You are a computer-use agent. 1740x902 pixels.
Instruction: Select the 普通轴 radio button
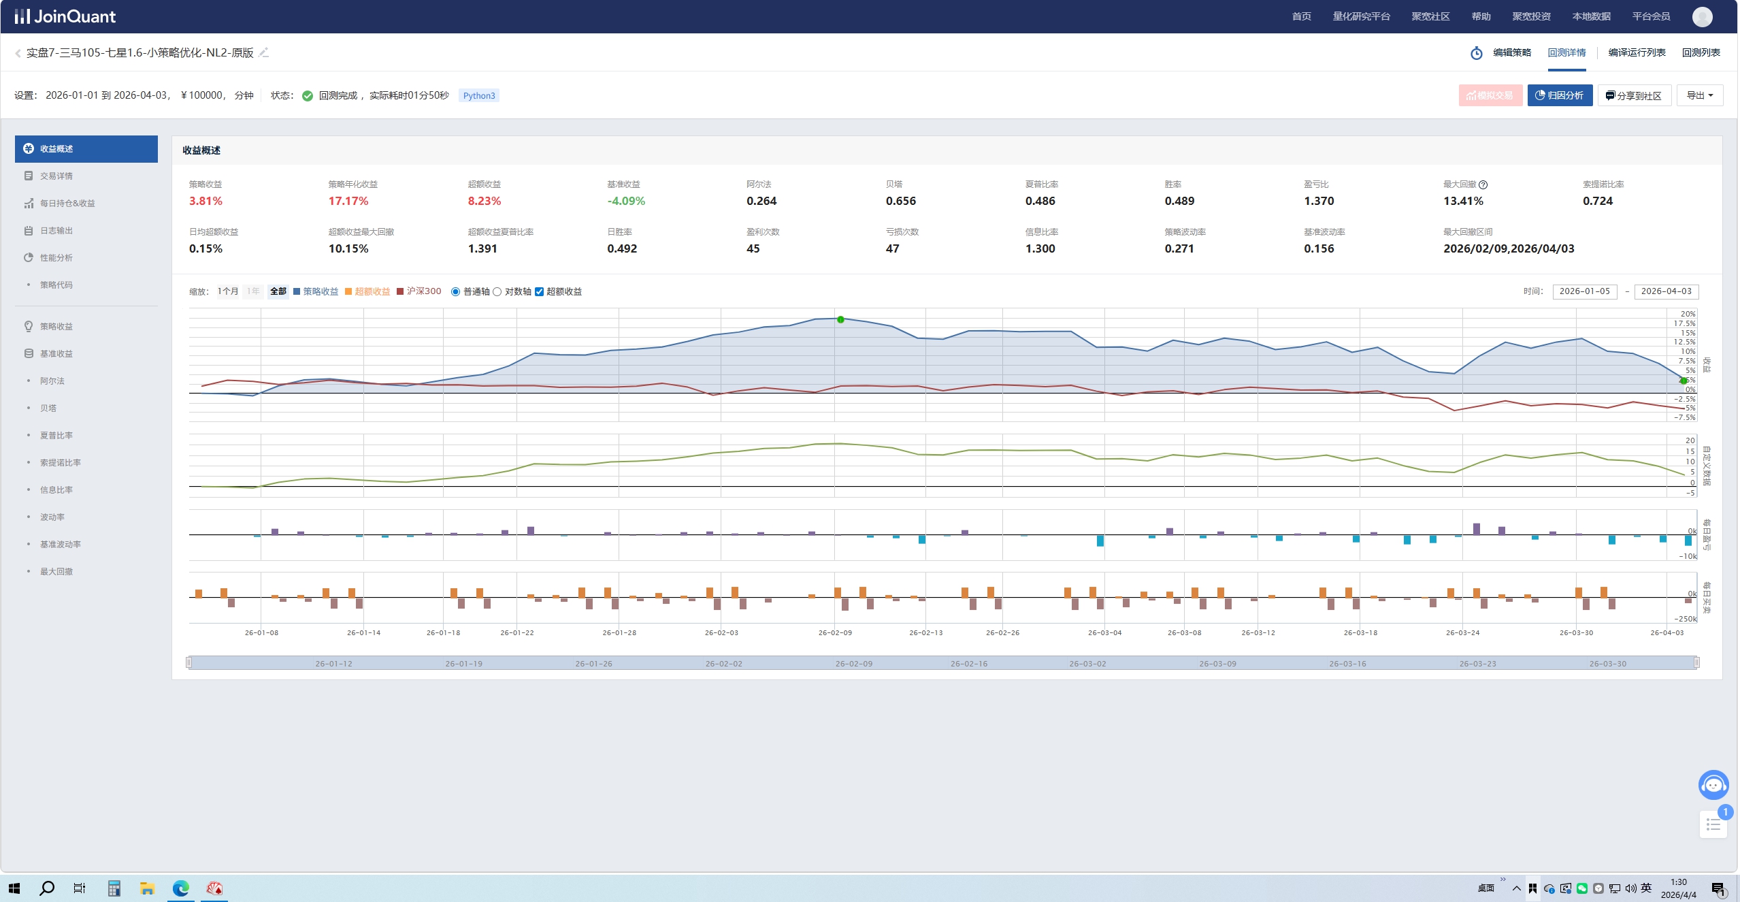pos(455,291)
